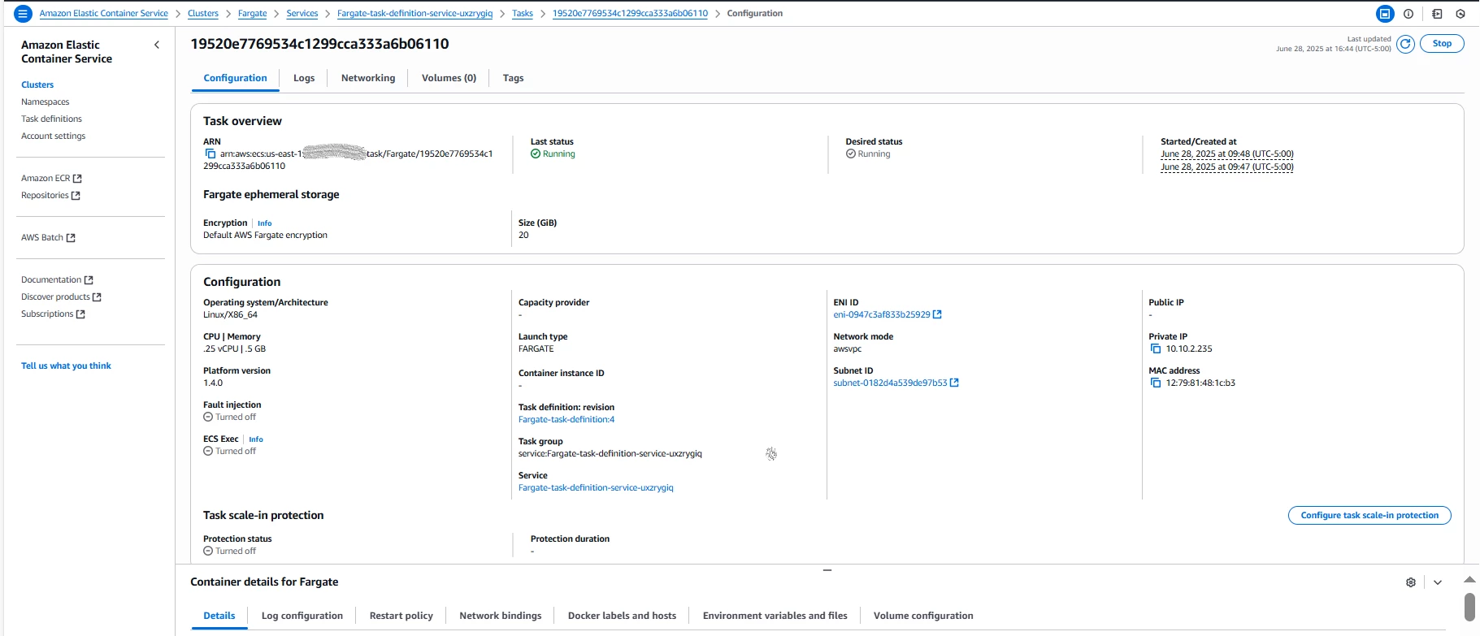Go to Clusters breadcrumb link
Image resolution: width=1480 pixels, height=636 pixels.
(x=203, y=14)
